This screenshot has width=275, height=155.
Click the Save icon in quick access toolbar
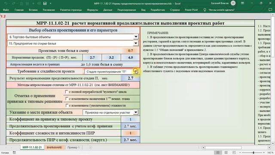click(x=45, y=3)
